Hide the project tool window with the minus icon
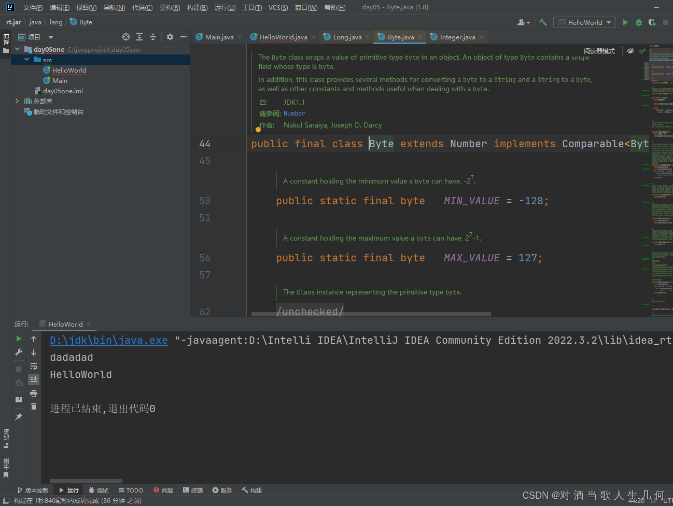Screen dimensions: 673x506 [x=183, y=37]
